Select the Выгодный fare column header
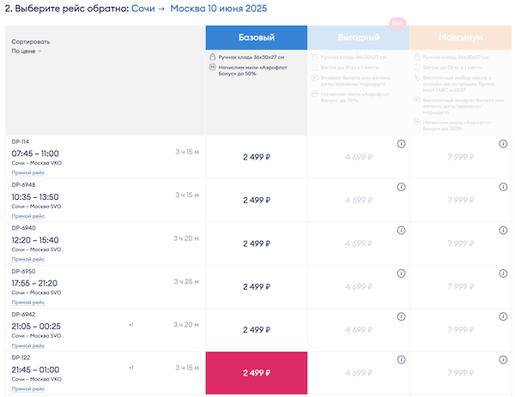The width and height of the screenshot is (515, 397). coord(358,38)
